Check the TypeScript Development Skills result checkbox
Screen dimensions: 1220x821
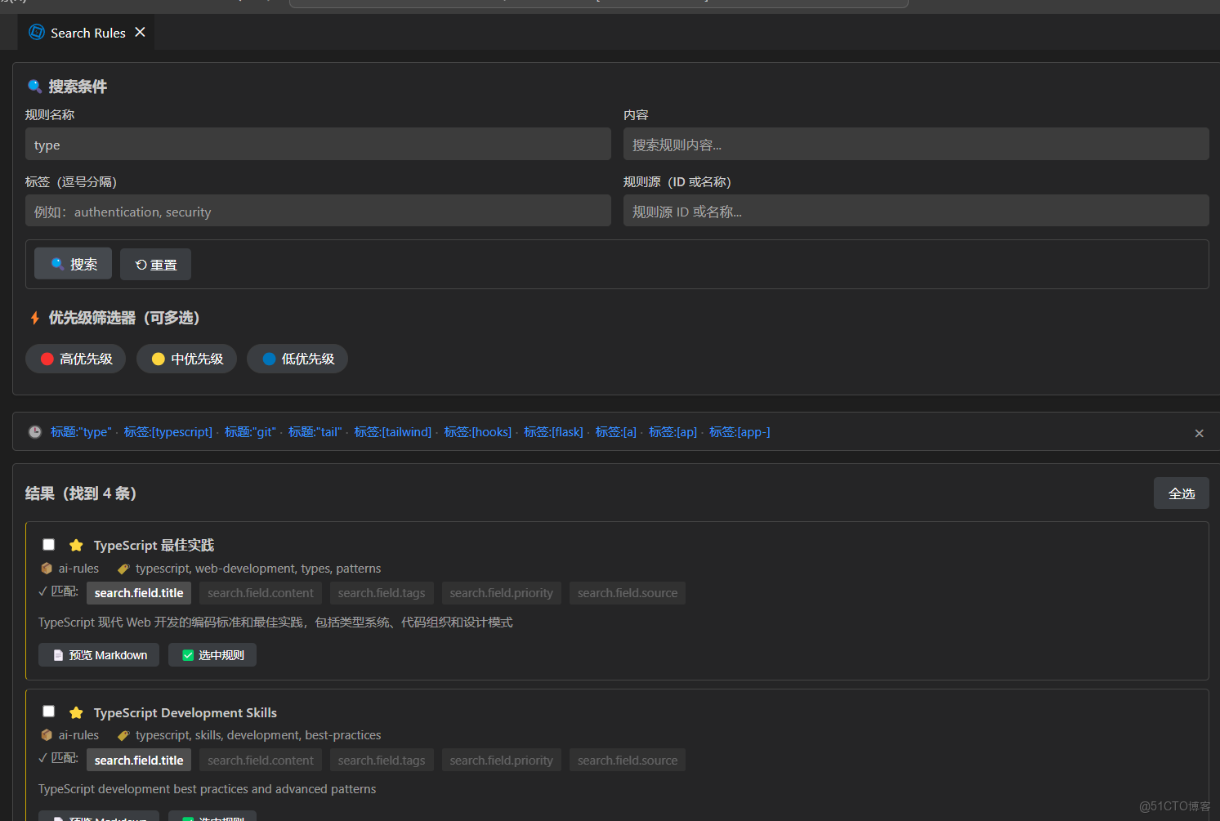[x=49, y=711]
